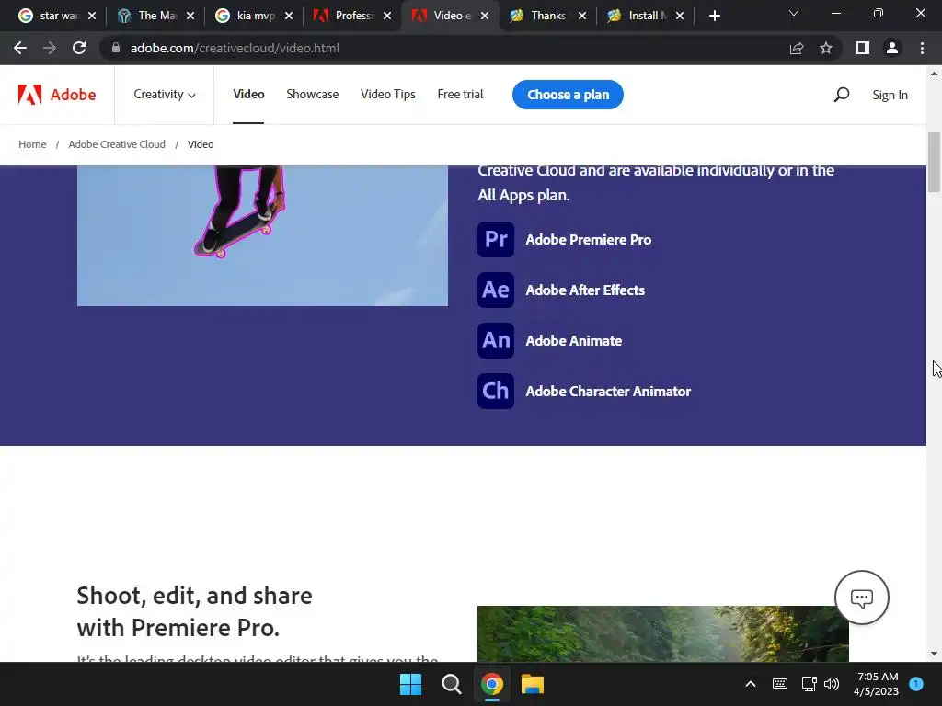Close the 'kia mvp' browser tab

[289, 16]
